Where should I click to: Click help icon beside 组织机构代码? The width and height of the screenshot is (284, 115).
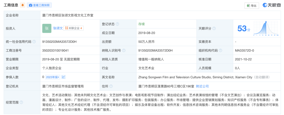pos(220,51)
